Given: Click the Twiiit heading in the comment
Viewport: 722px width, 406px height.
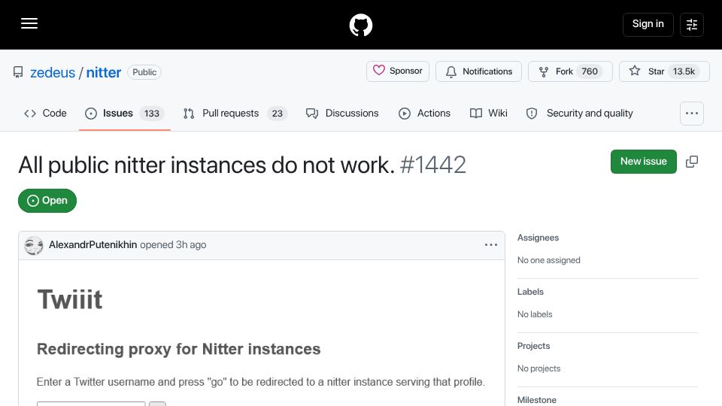Looking at the screenshot, I should point(69,300).
